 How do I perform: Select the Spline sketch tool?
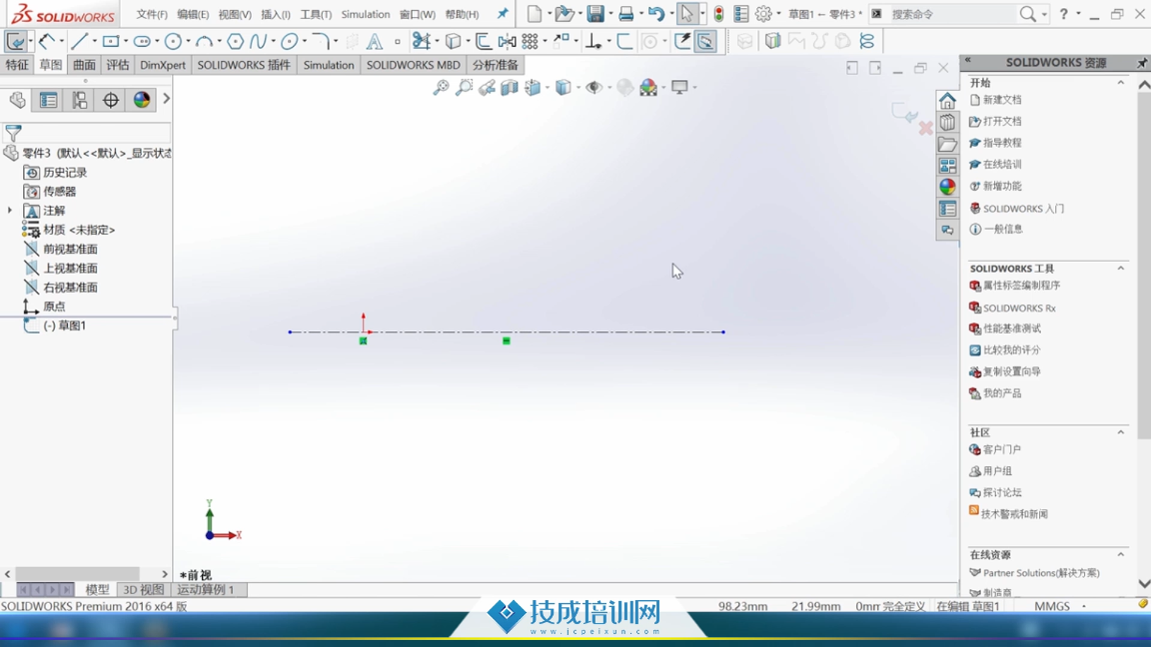(x=258, y=41)
